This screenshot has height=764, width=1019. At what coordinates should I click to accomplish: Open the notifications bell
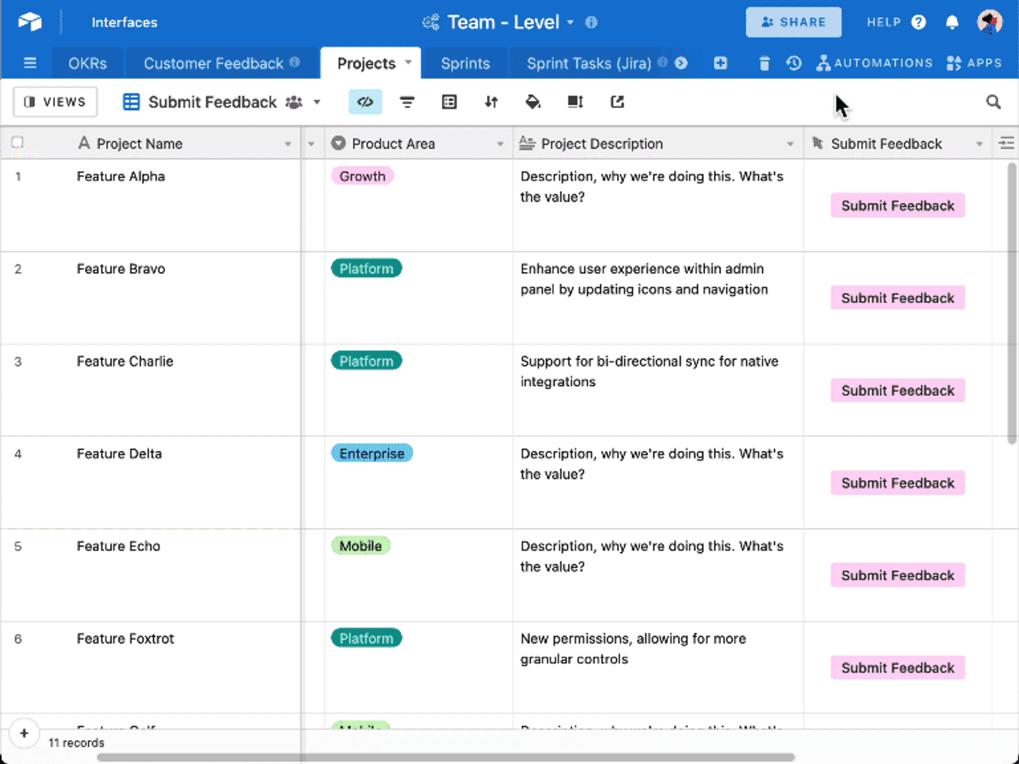(x=952, y=22)
